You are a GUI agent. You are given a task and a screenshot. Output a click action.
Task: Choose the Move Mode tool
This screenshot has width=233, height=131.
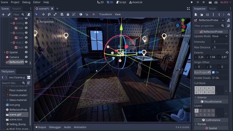coord(43,15)
